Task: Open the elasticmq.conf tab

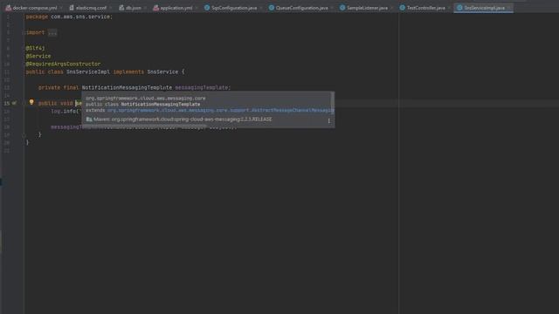Action: (x=91, y=8)
